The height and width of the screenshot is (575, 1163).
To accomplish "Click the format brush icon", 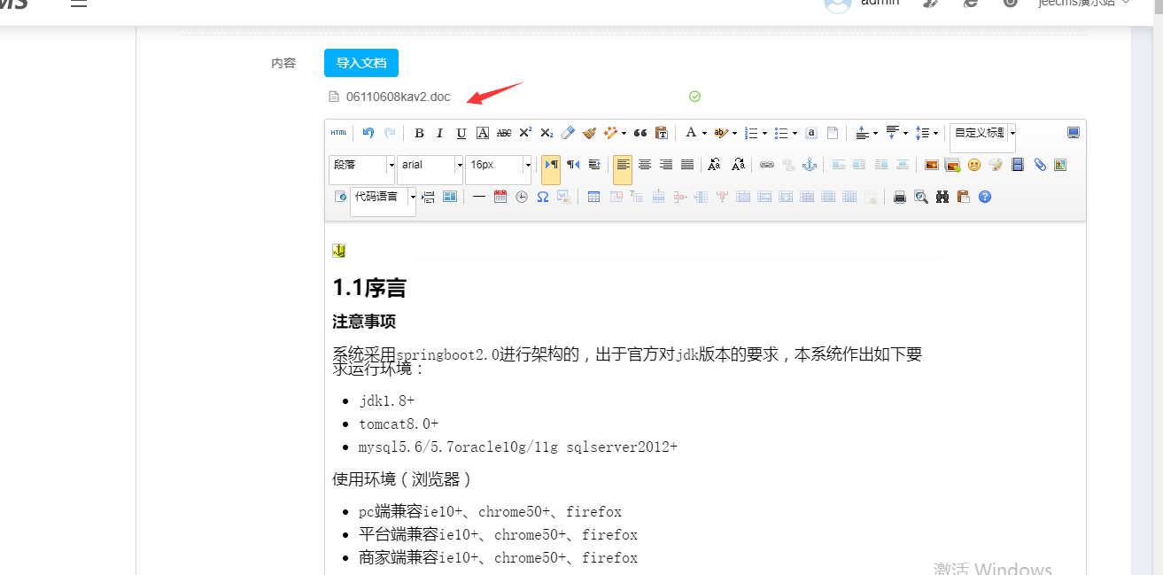I will pos(589,133).
